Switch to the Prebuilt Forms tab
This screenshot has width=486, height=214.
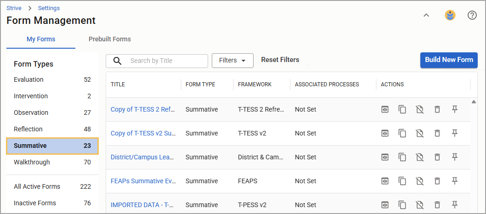click(110, 39)
